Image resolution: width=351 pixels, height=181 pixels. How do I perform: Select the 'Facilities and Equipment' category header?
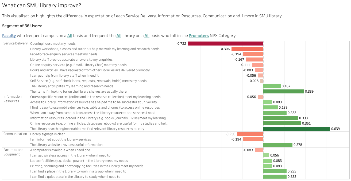point(13,152)
